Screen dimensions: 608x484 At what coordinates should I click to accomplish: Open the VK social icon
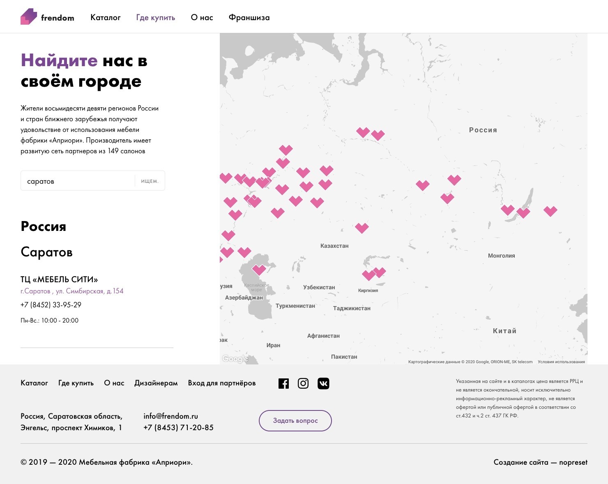[x=323, y=383]
